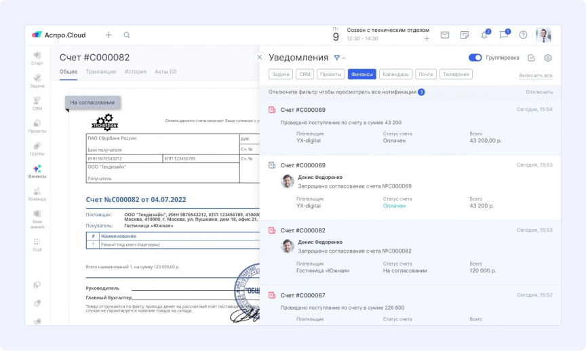Open the plus create menu

pyautogui.click(x=109, y=35)
